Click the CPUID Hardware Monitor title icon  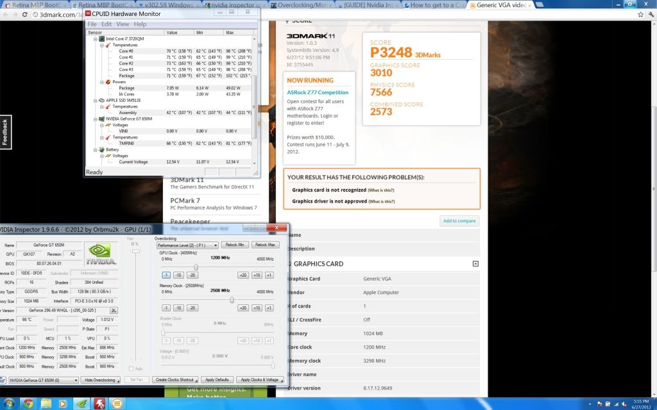click(88, 13)
